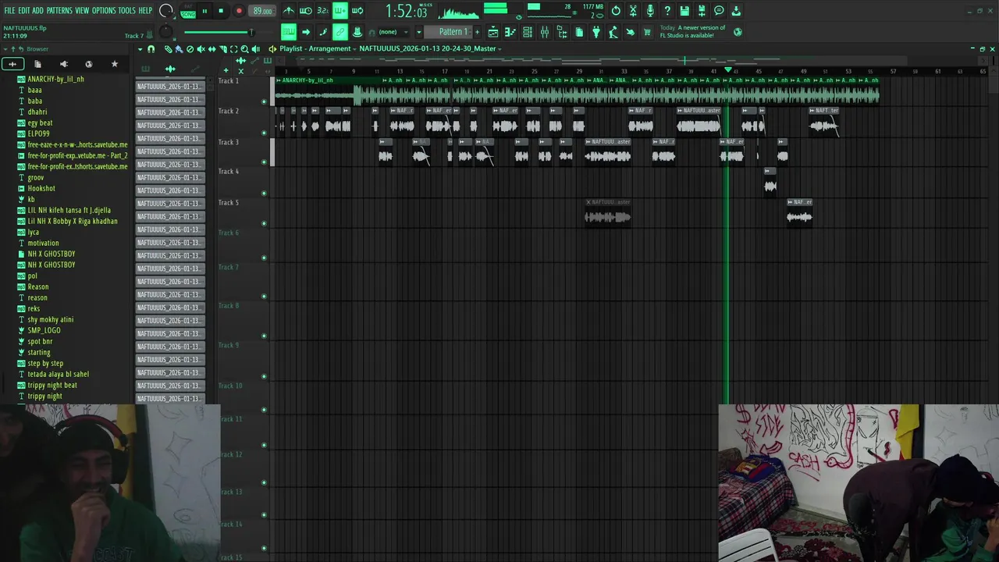Viewport: 999px width, 562px height.
Task: Open pattern menu arrow left of Pattern 1
Action: (x=418, y=32)
